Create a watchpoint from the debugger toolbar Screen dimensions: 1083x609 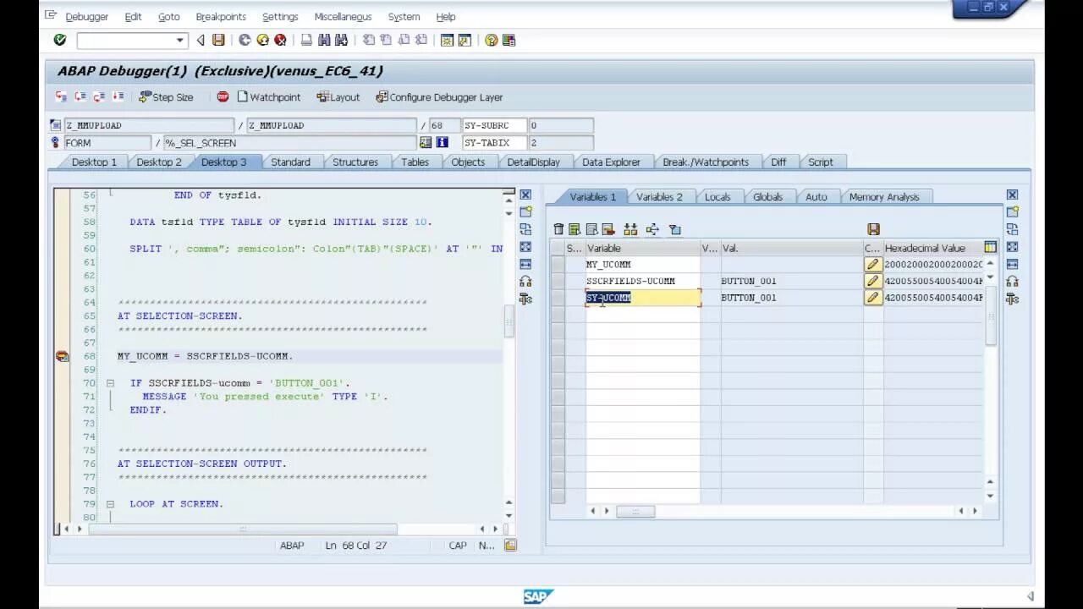(x=269, y=96)
